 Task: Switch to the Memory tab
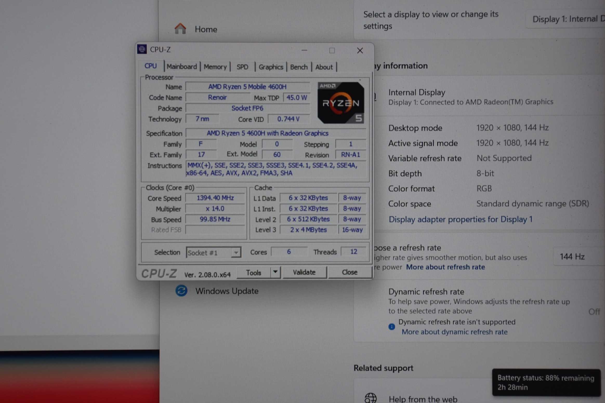[215, 67]
